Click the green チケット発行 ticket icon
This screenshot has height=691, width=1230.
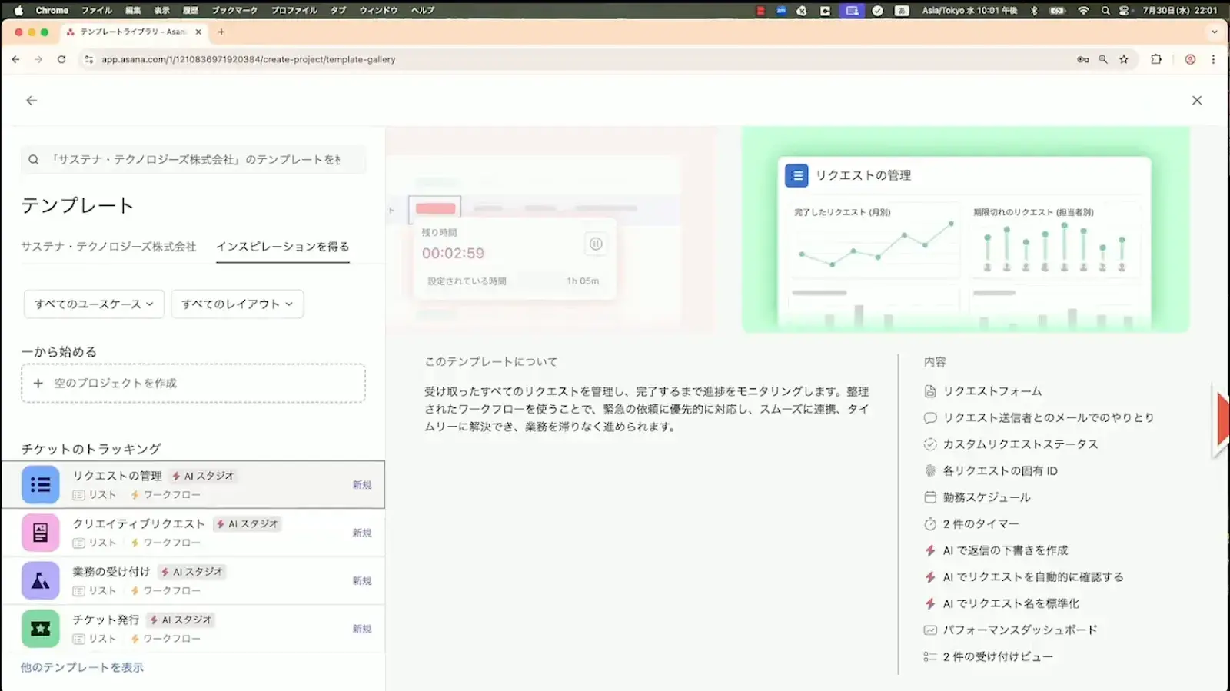[40, 629]
